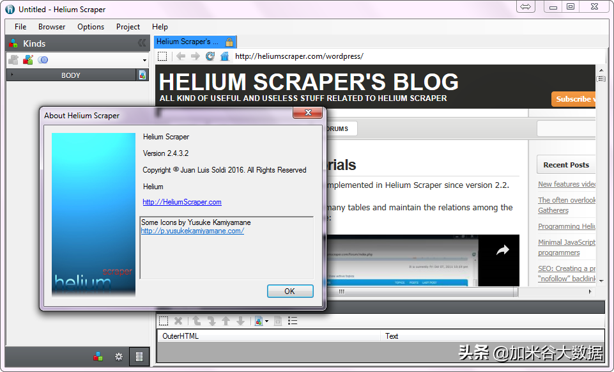Close the About Helium Scraper dialog
This screenshot has width=614, height=372.
[308, 112]
